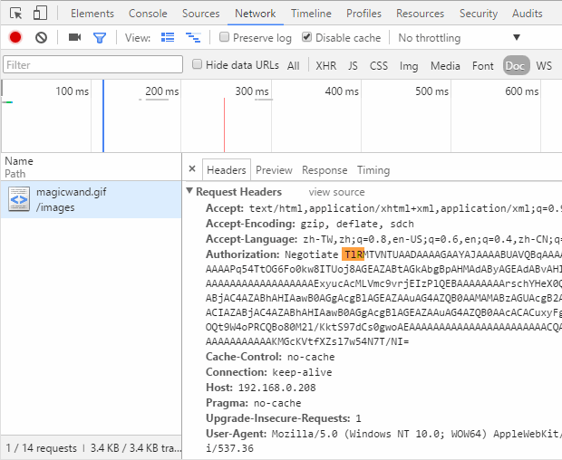The image size is (562, 460).
Task: Switch to the Preview tab
Action: pyautogui.click(x=274, y=170)
